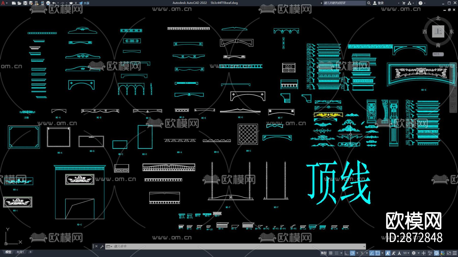Open the Help question mark icon
Screen dimensions: 458x257
[420, 3]
